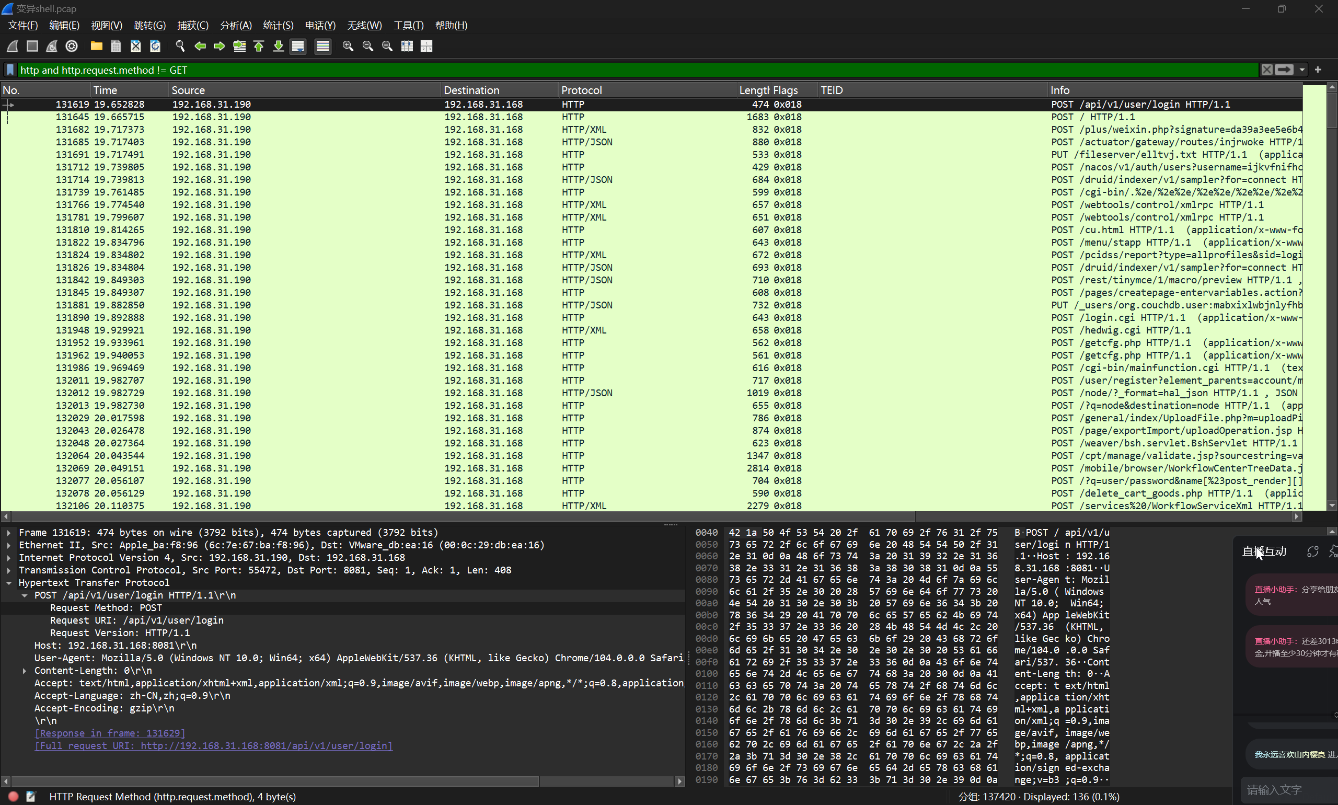Open a capture file with folder icon
This screenshot has height=805, width=1338.
(97, 46)
